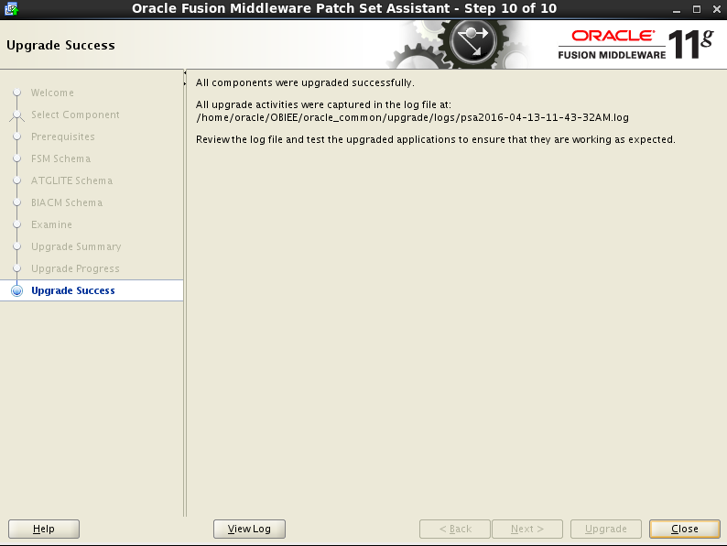727x546 pixels.
Task: Collapse sidebar using splitter arrow
Action: [x=185, y=73]
